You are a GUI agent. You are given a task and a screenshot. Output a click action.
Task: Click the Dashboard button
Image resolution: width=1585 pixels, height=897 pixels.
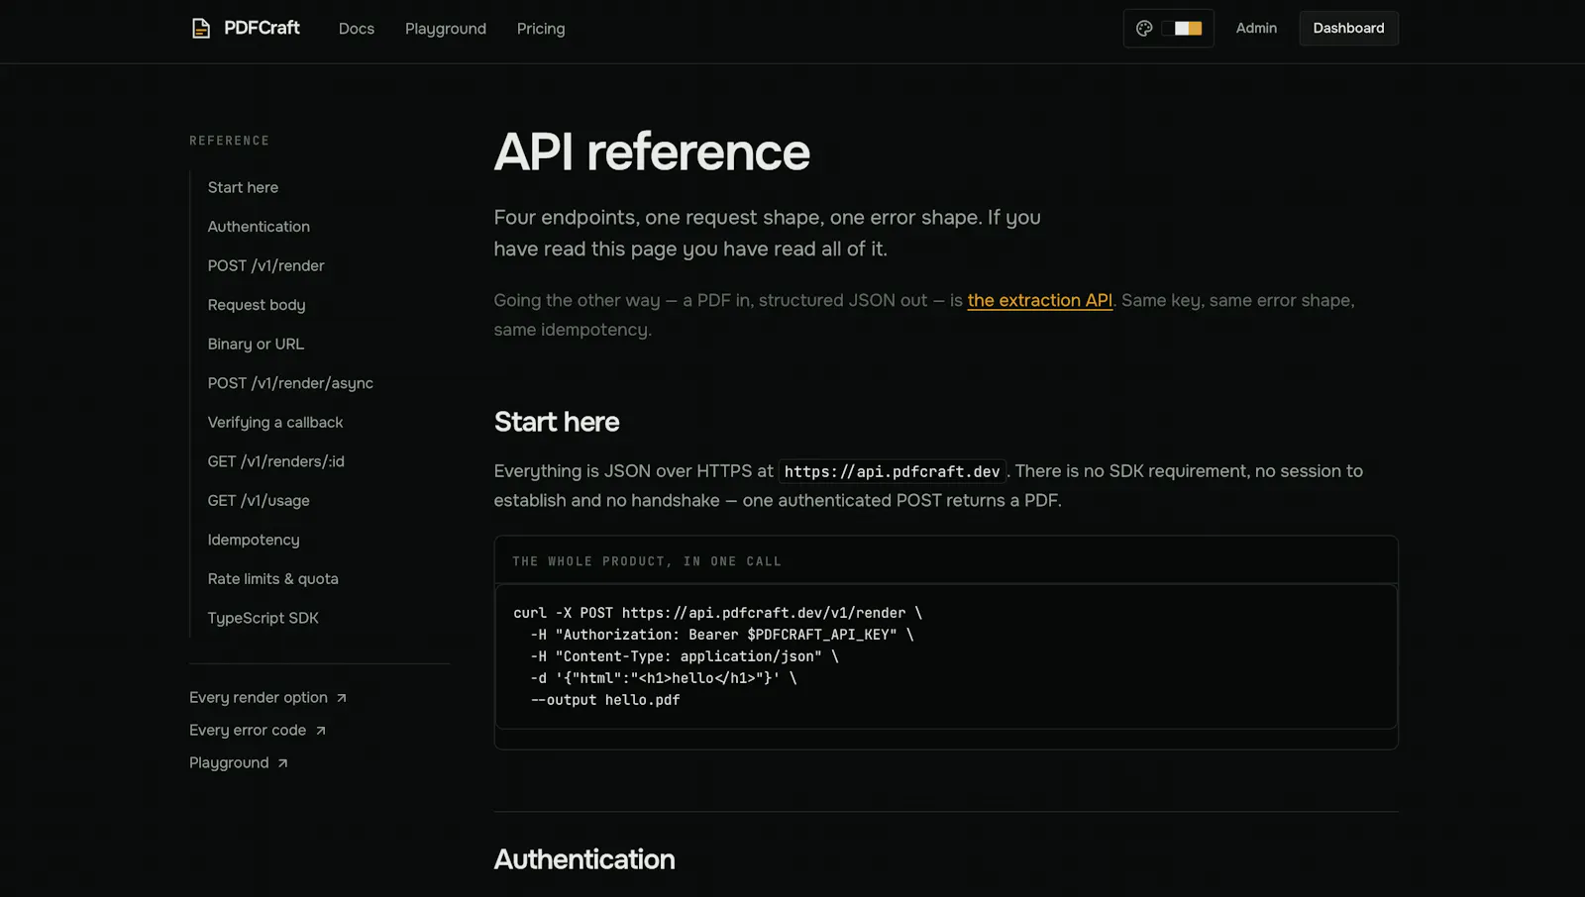point(1349,29)
